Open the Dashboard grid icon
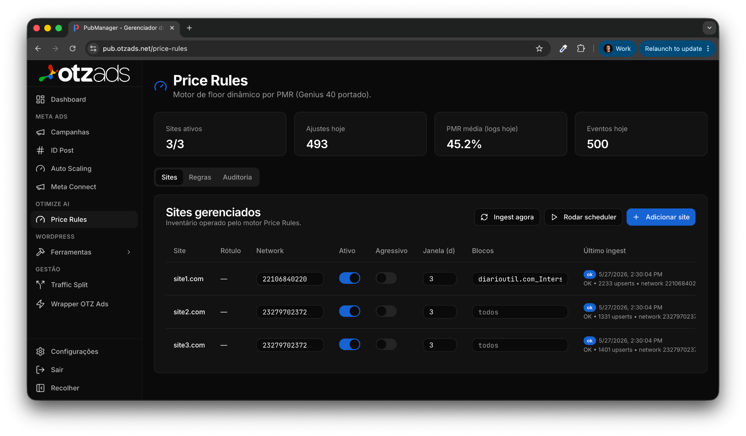 [x=40, y=99]
